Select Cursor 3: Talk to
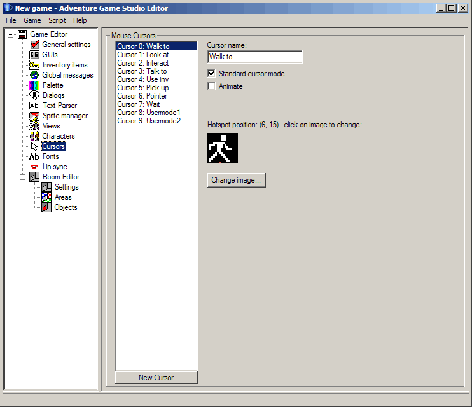Screen dimensions: 472x407 pyautogui.click(x=156, y=71)
